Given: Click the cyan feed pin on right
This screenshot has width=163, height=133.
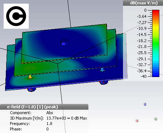Looking at the screenshot, I should pyautogui.click(x=102, y=70).
